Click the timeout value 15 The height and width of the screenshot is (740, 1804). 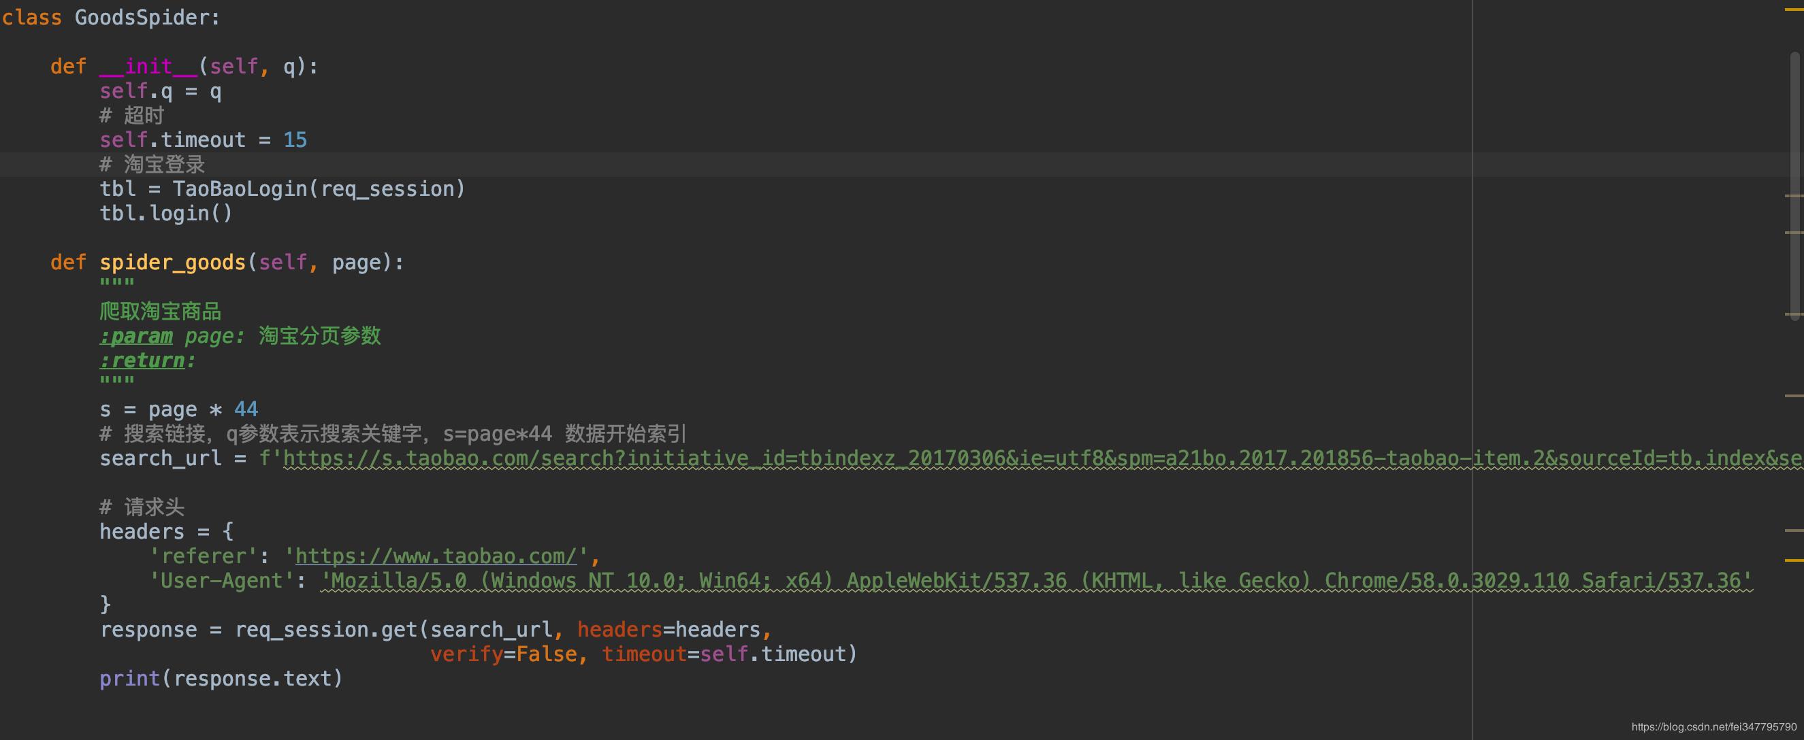[295, 139]
